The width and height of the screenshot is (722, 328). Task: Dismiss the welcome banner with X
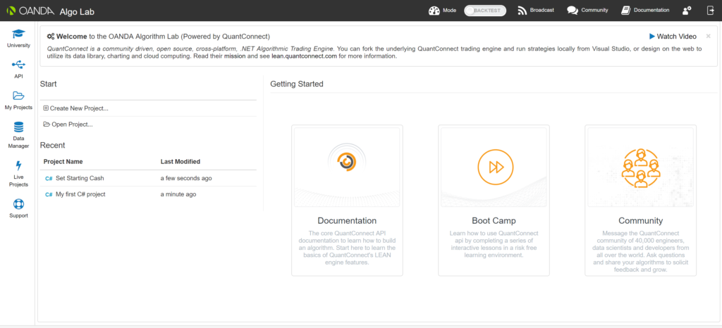click(708, 36)
